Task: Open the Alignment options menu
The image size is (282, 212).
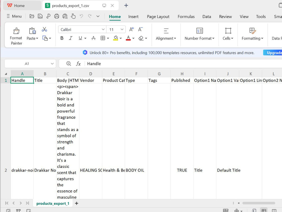Action: coord(166,34)
